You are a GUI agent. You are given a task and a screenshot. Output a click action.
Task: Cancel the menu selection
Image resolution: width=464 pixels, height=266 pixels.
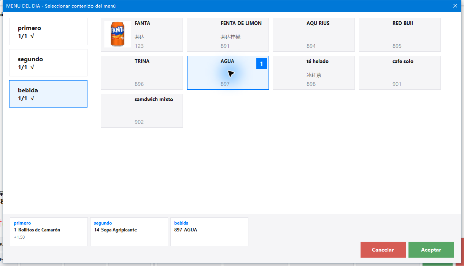(383, 250)
